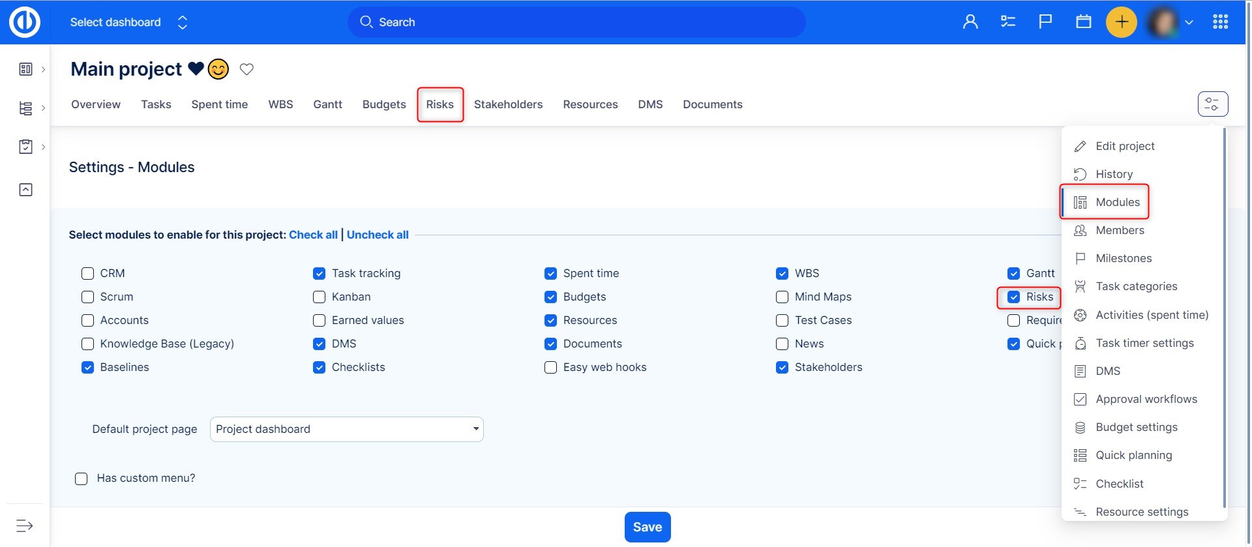The image size is (1252, 547).
Task: Open the user profile icon in top bar
Action: 970,22
